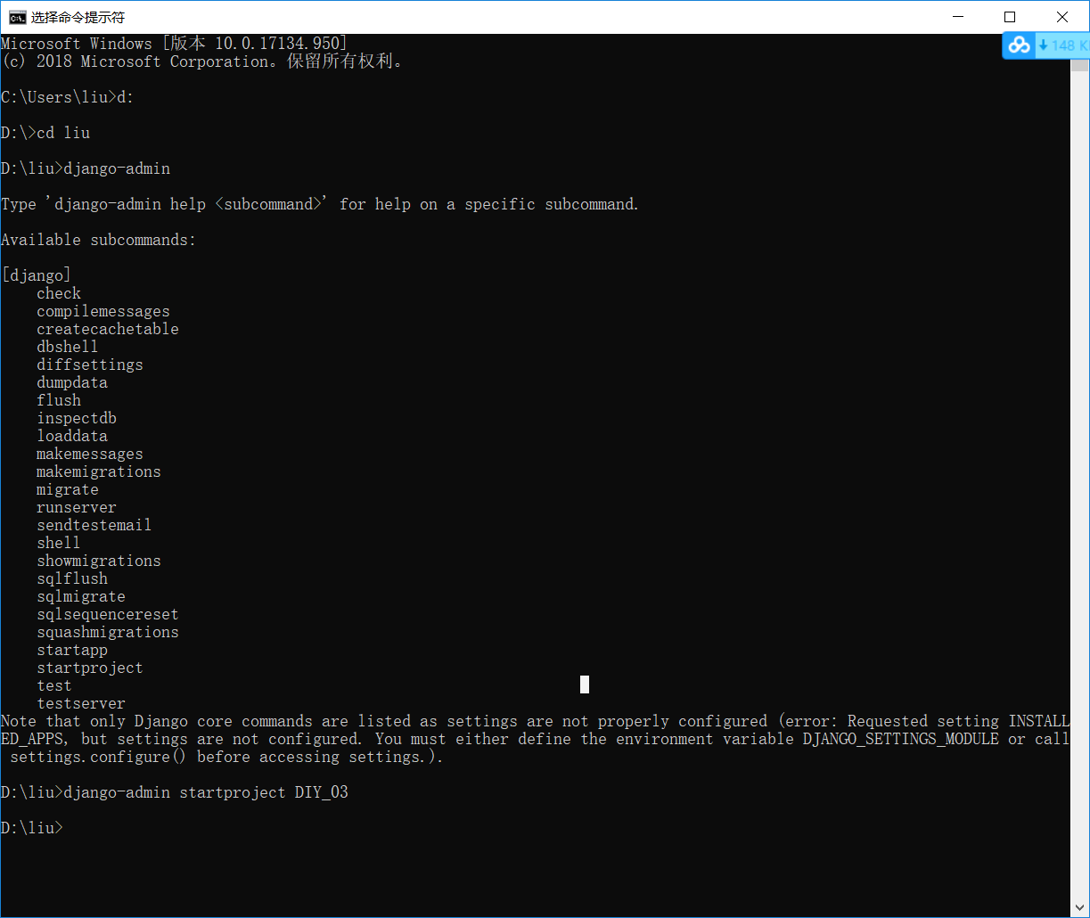
Task: Click the 'testserver' subcommand text
Action: pyautogui.click(x=81, y=703)
